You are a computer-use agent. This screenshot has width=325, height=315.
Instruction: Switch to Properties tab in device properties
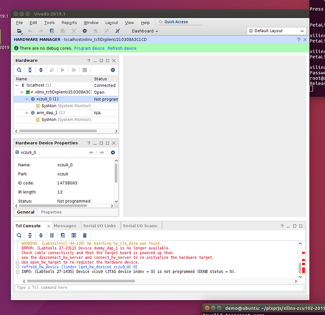pyautogui.click(x=51, y=212)
